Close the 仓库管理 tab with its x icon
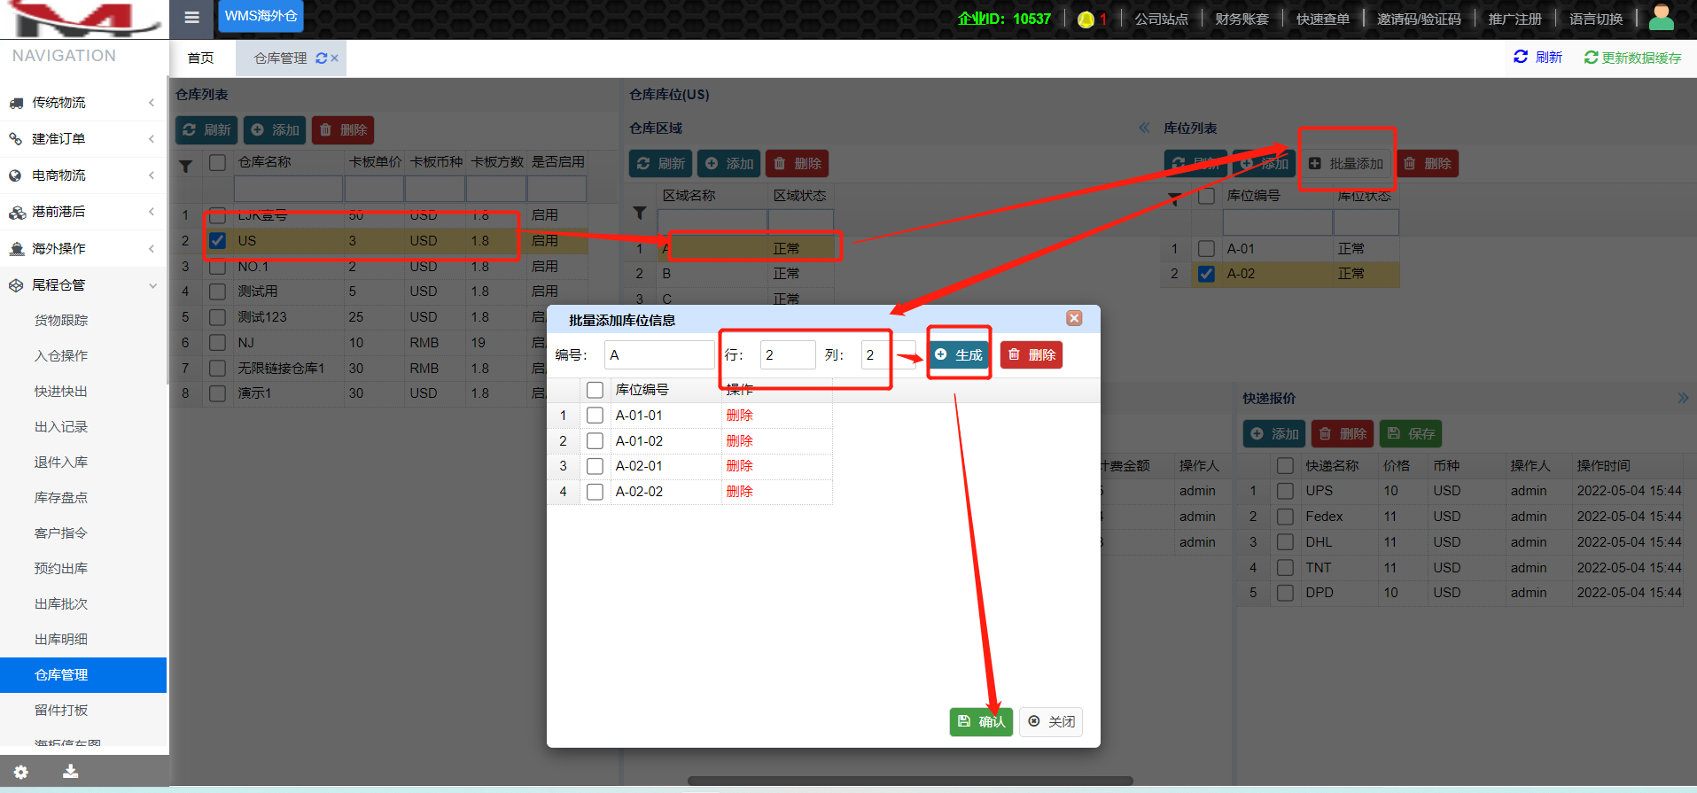This screenshot has height=793, width=1697. coord(335,58)
